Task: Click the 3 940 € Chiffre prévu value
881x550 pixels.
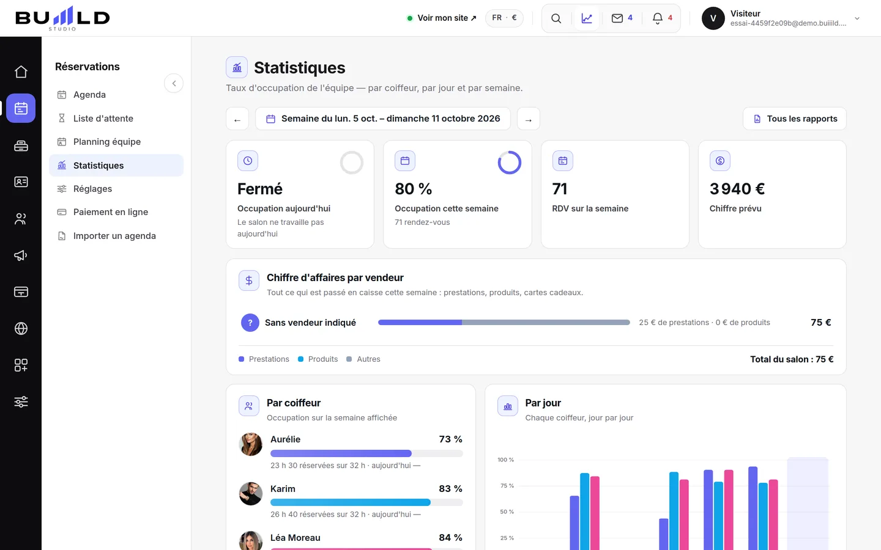Action: [x=737, y=189]
